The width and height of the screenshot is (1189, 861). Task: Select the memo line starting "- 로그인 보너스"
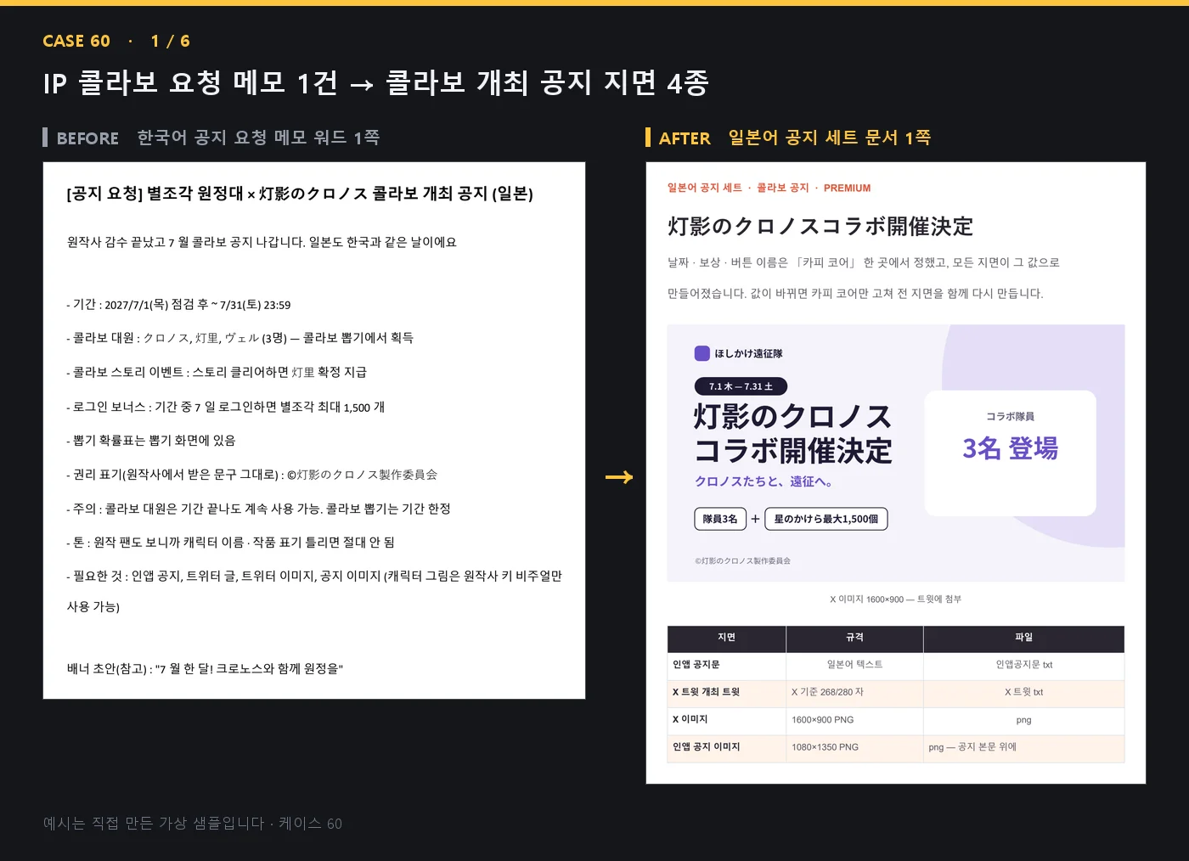click(226, 407)
